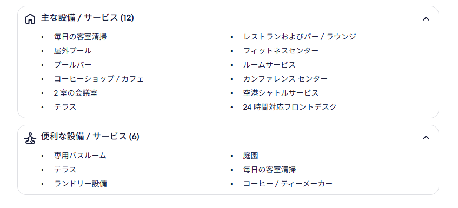Screen dimensions: 458x208
Task: Select the ランドリー設備 list item
Action: pyautogui.click(x=81, y=184)
